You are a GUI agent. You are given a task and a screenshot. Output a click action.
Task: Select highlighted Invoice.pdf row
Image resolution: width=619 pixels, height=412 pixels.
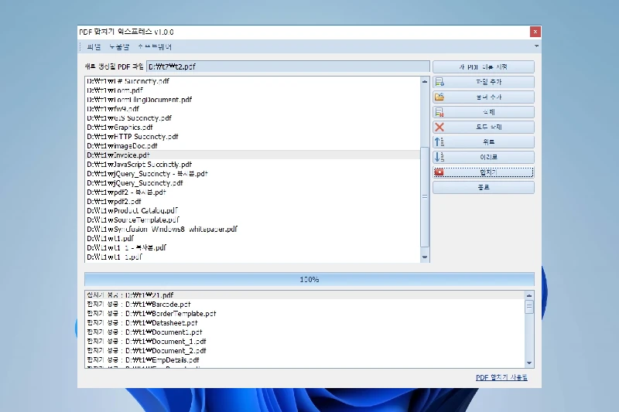click(253, 155)
